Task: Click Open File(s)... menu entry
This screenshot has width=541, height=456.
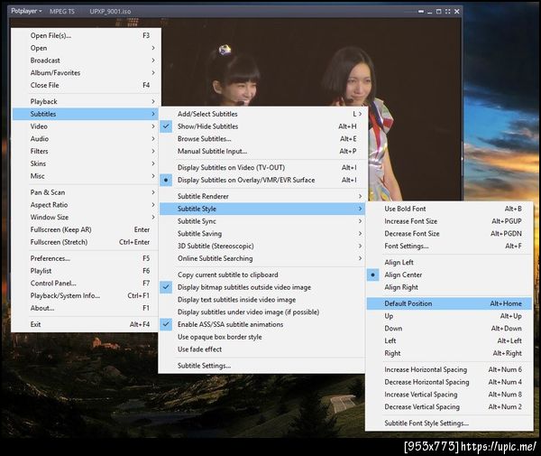Action: [x=86, y=35]
